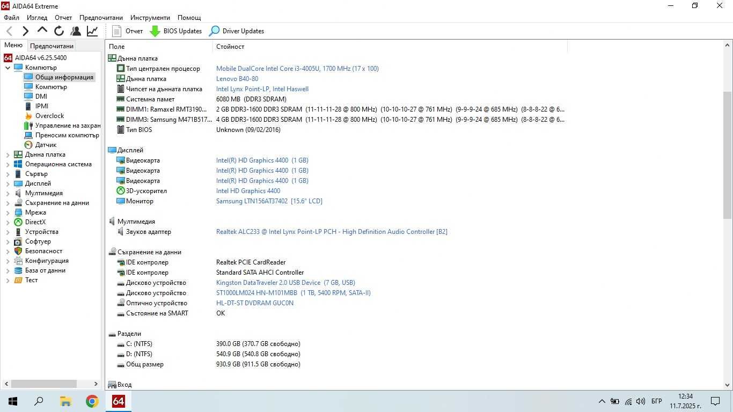733x412 pixels.
Task: Open the Файл menu
Action: pyautogui.click(x=11, y=18)
